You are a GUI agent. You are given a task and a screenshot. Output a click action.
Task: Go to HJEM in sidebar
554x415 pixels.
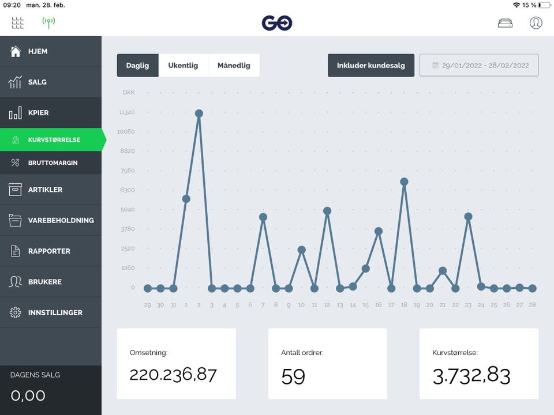pos(51,51)
